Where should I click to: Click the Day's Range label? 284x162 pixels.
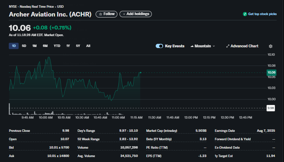coord(86,131)
